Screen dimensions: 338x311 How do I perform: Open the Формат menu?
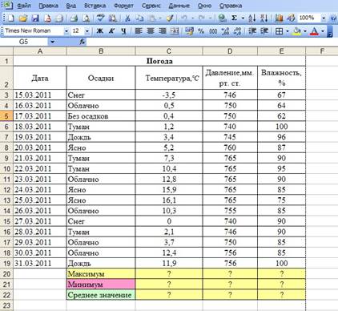[x=123, y=6]
